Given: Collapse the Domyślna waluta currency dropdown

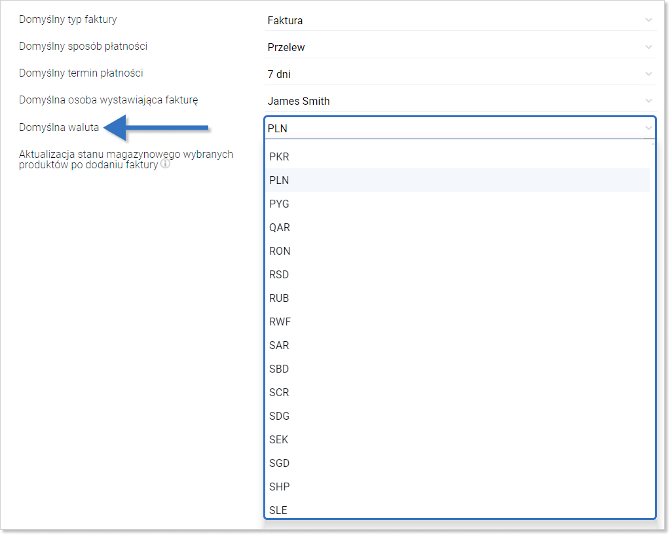Looking at the screenshot, I should tap(460, 128).
